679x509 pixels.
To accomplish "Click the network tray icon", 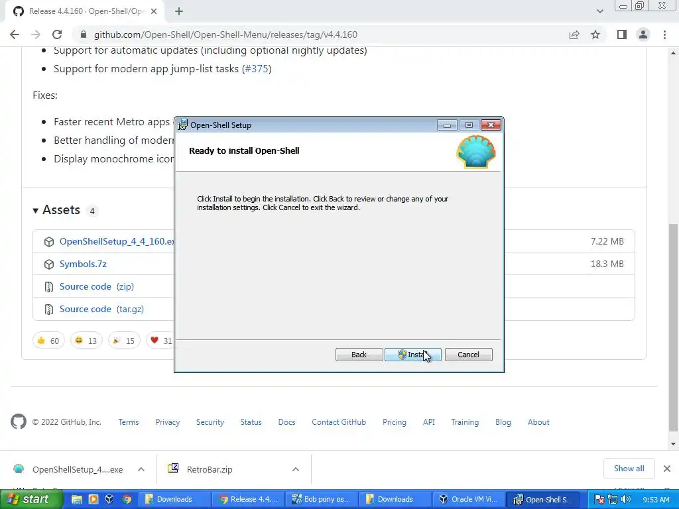I will (x=613, y=500).
